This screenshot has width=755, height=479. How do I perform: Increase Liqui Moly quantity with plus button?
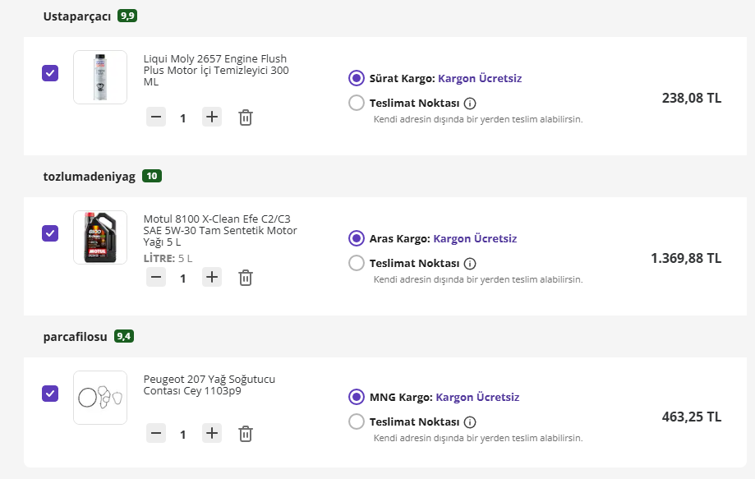coord(212,117)
